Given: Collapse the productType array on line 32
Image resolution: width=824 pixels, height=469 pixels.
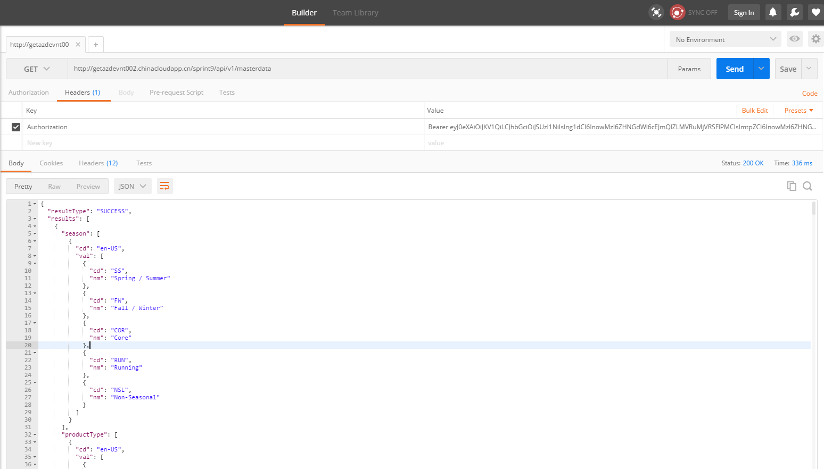Looking at the screenshot, I should [x=35, y=435].
